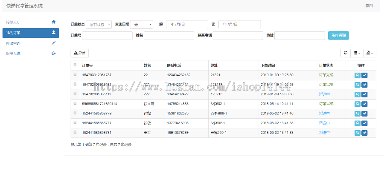The width and height of the screenshot is (384, 171).
Task: Click phone number 13770416905
Action: click(x=178, y=123)
